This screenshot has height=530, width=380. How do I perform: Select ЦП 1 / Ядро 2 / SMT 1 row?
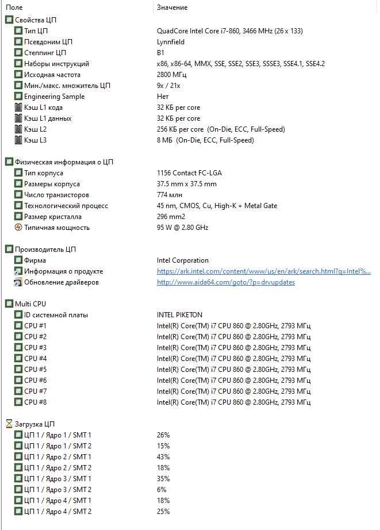coord(189,456)
